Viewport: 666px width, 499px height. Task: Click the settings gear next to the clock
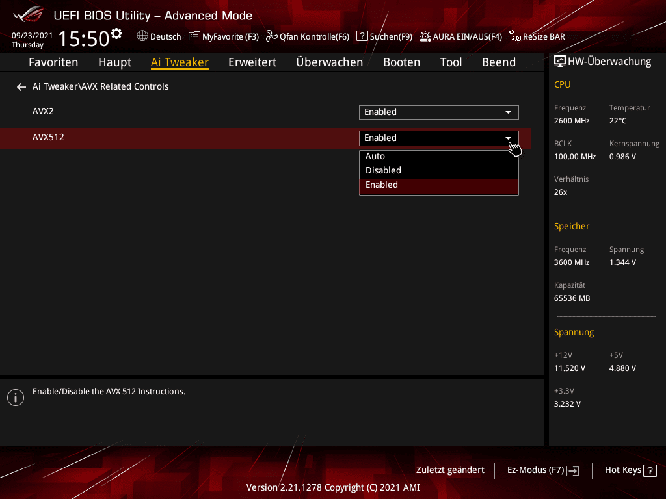[116, 34]
